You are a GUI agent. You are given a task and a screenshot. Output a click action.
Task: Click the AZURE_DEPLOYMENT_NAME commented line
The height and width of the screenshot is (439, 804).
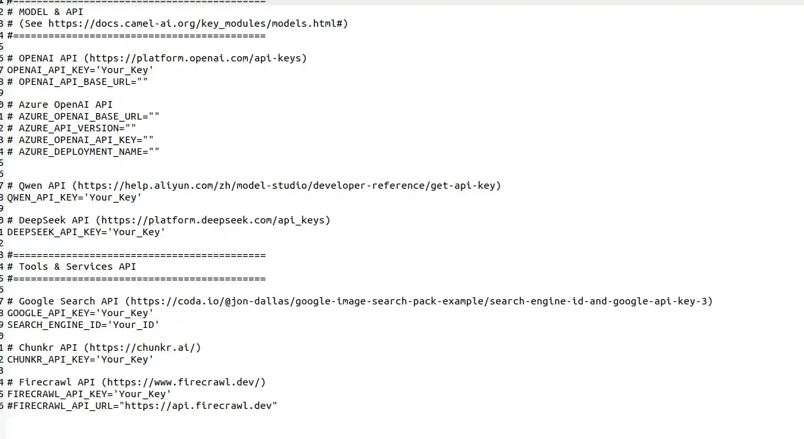tap(84, 151)
